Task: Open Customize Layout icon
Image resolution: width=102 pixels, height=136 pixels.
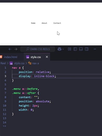Action: [69, 49]
